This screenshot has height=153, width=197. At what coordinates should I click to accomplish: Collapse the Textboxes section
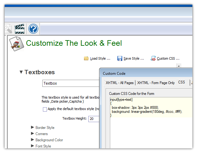click(x=21, y=72)
